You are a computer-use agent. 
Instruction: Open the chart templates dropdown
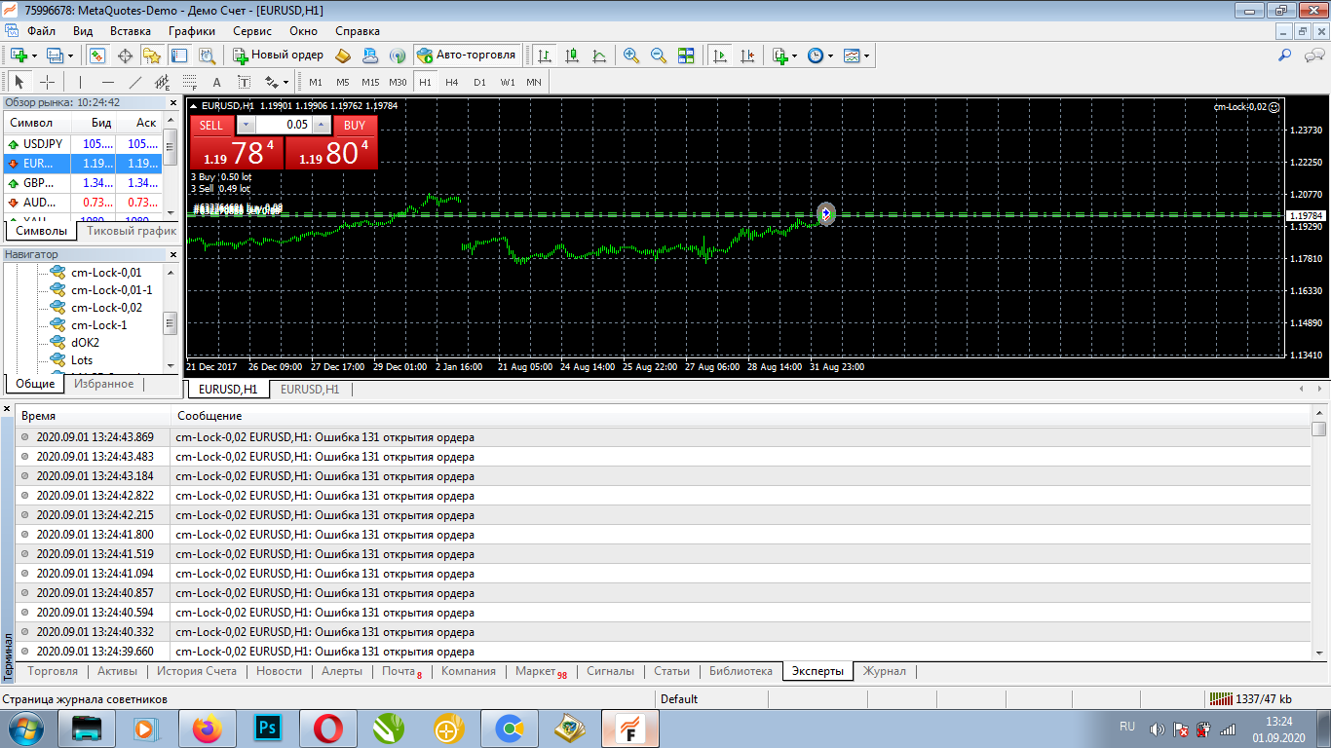point(856,56)
